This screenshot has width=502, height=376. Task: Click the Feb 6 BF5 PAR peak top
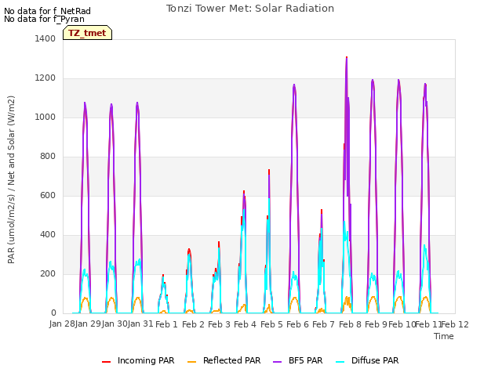coord(294,85)
